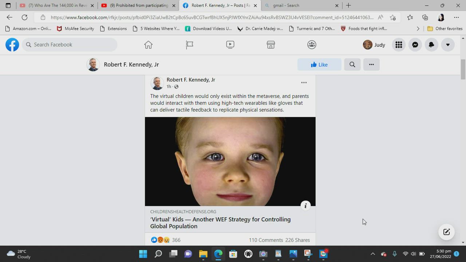Open post options three-dot menu
The height and width of the screenshot is (262, 466).
pyautogui.click(x=304, y=83)
